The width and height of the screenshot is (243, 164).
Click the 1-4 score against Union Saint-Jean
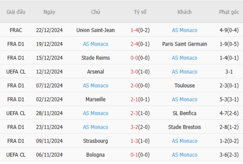[134, 30]
